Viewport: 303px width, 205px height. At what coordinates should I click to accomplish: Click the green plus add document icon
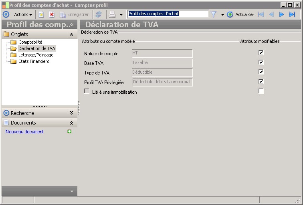(x=69, y=131)
